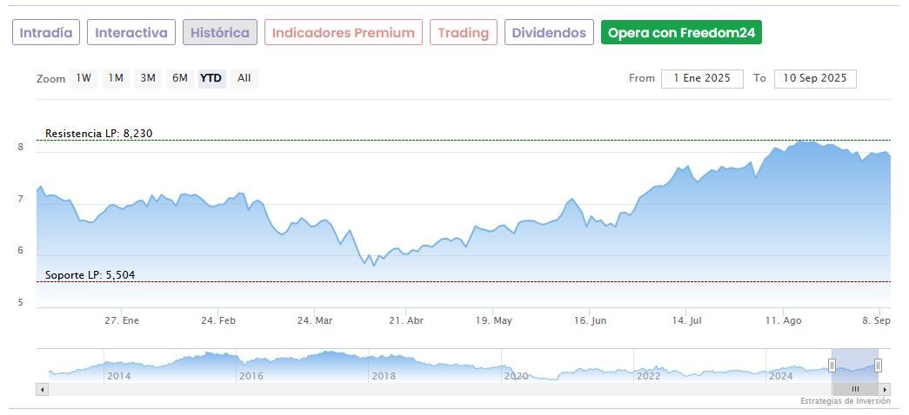This screenshot has height=415, width=909.
Task: Open the Interactiva tab
Action: [130, 33]
